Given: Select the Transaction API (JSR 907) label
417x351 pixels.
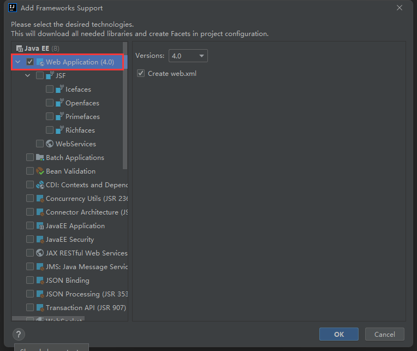Looking at the screenshot, I should tap(86, 308).
